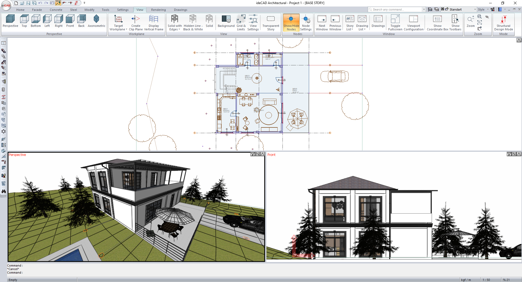
Task: Enable Transparent Story view
Action: point(271,23)
